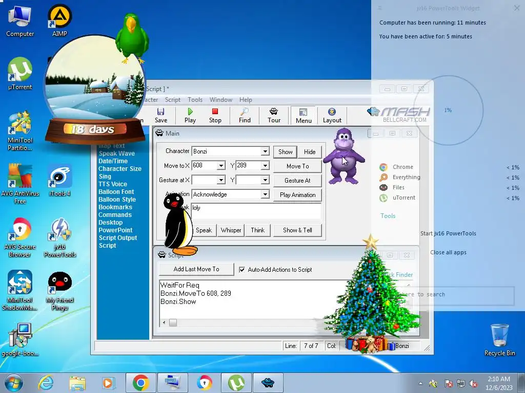
Task: Click the Stop toolbar icon
Action: 215,115
